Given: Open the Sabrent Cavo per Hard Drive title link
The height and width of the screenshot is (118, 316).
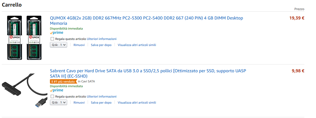Looking at the screenshot, I should pyautogui.click(x=148, y=71).
